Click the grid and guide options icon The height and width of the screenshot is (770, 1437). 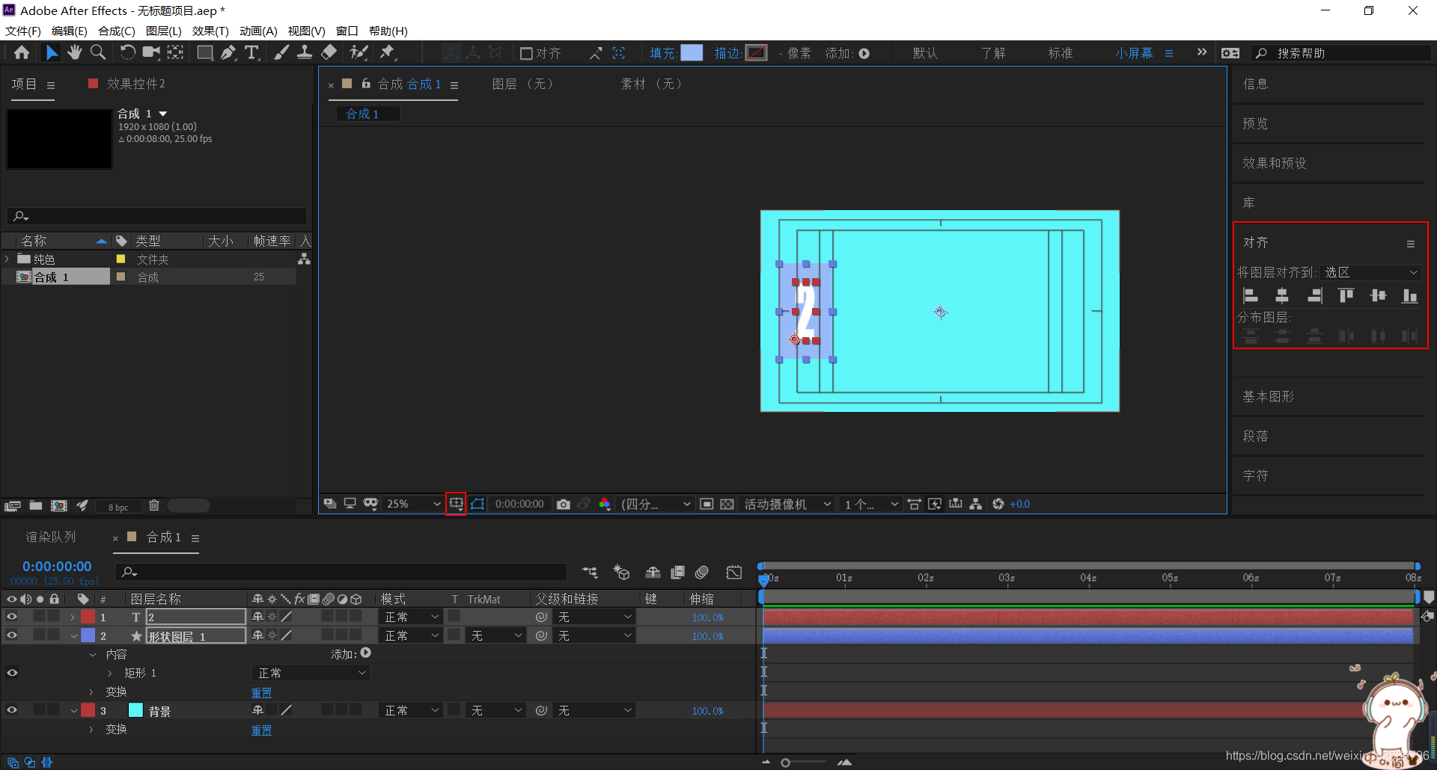pyautogui.click(x=456, y=504)
